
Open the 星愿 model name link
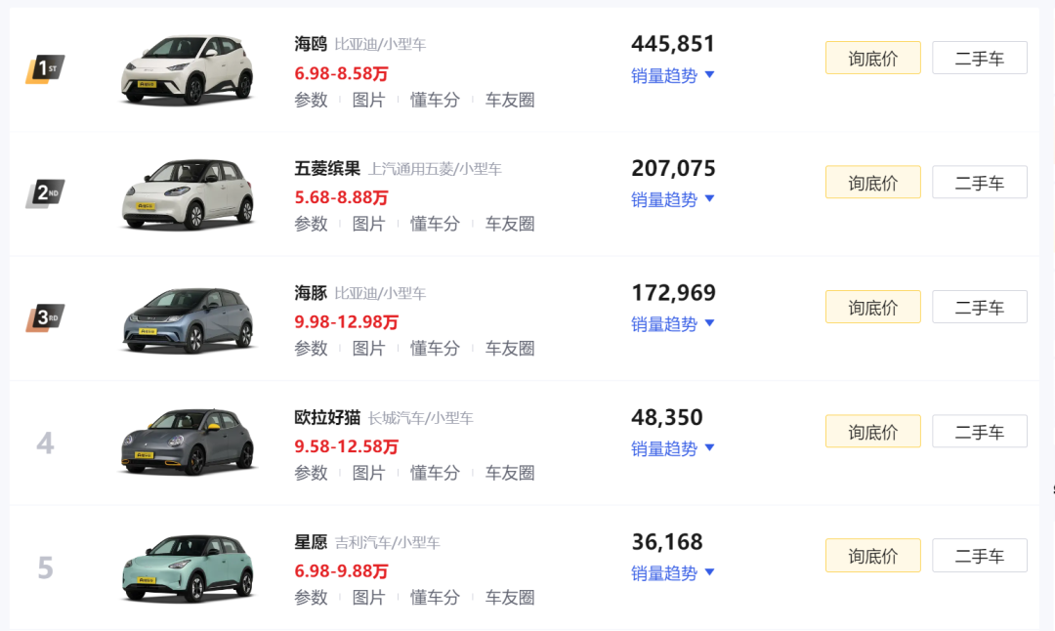click(311, 542)
